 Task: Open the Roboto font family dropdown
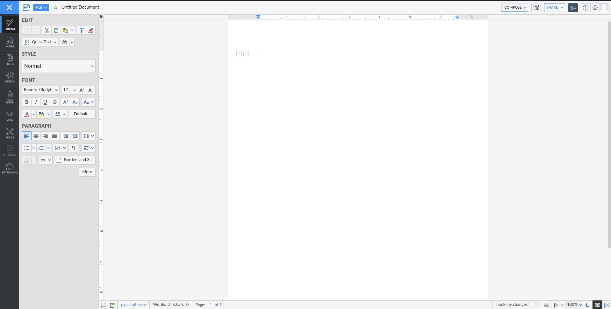(40, 90)
